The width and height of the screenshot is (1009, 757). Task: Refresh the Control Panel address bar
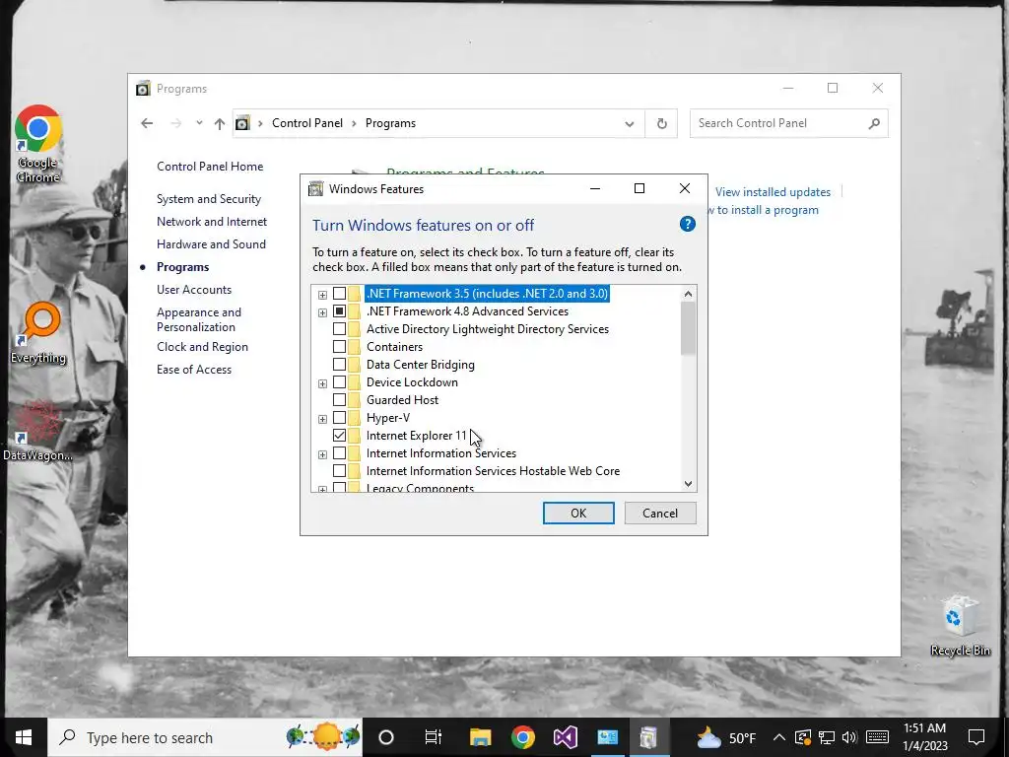click(661, 123)
